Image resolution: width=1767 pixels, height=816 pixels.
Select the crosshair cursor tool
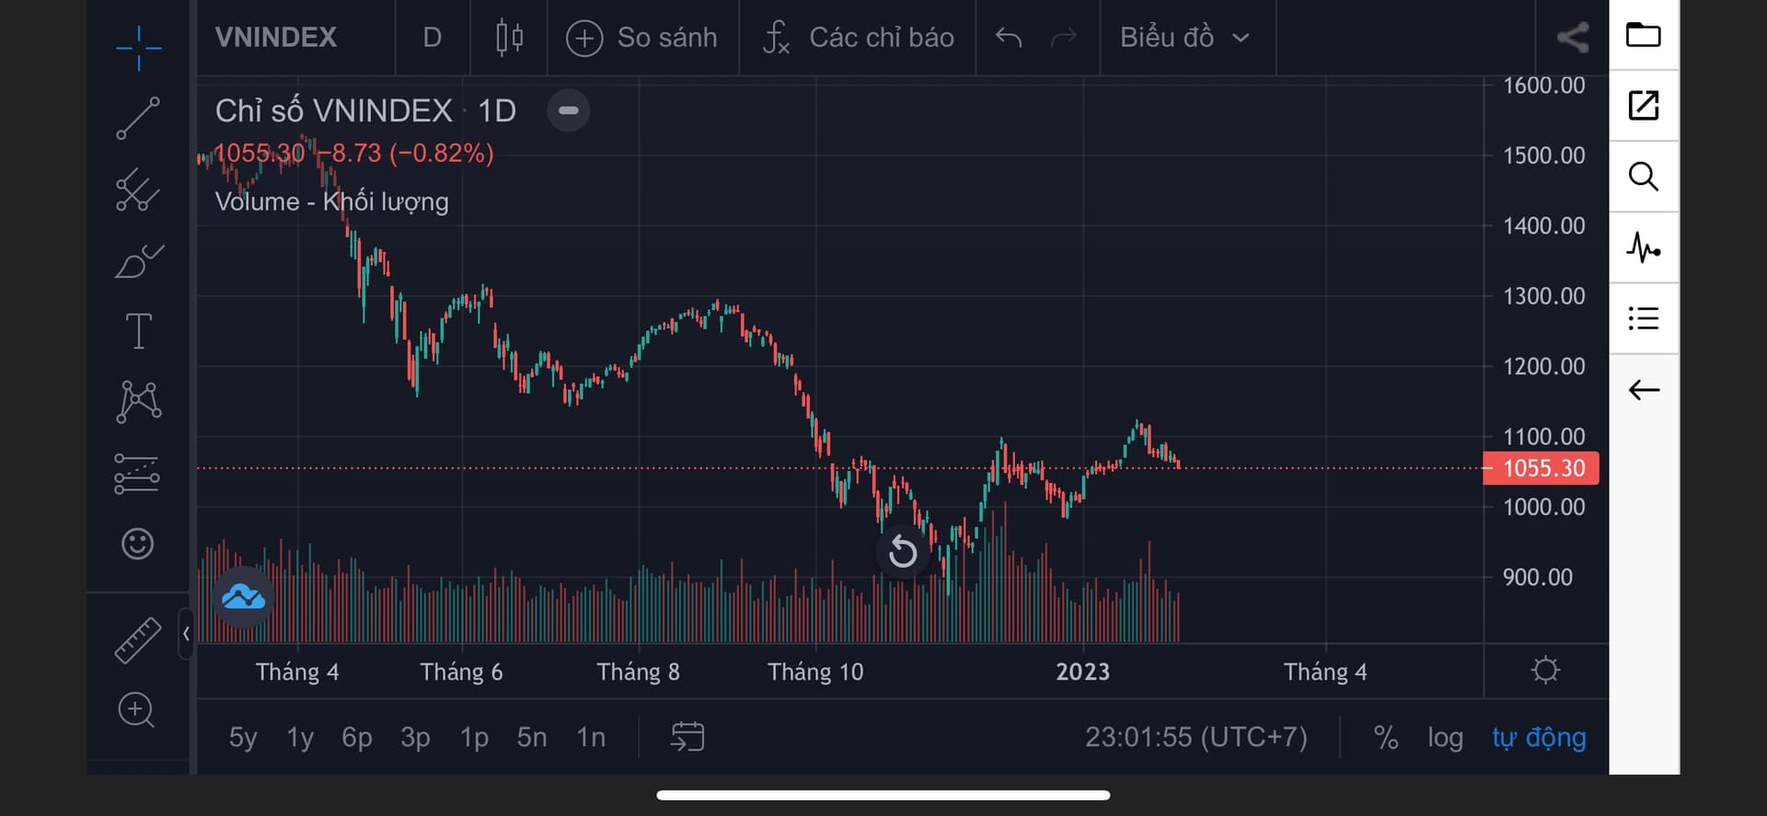pos(139,48)
